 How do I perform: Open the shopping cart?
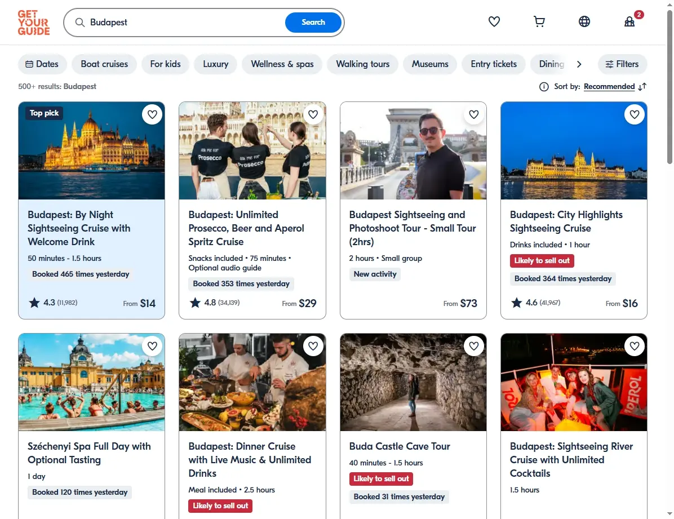pyautogui.click(x=539, y=21)
